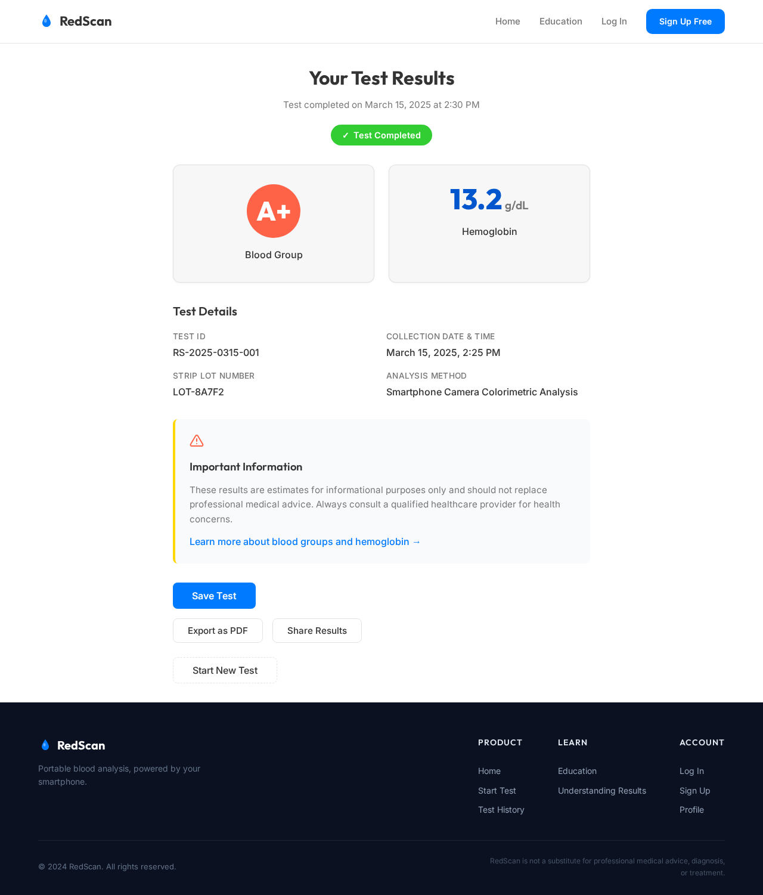
Task: Open the Education nav item
Action: [x=561, y=21]
